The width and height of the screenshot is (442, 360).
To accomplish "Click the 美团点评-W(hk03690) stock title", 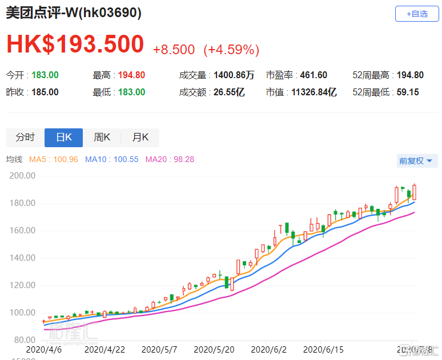I will point(74,13).
